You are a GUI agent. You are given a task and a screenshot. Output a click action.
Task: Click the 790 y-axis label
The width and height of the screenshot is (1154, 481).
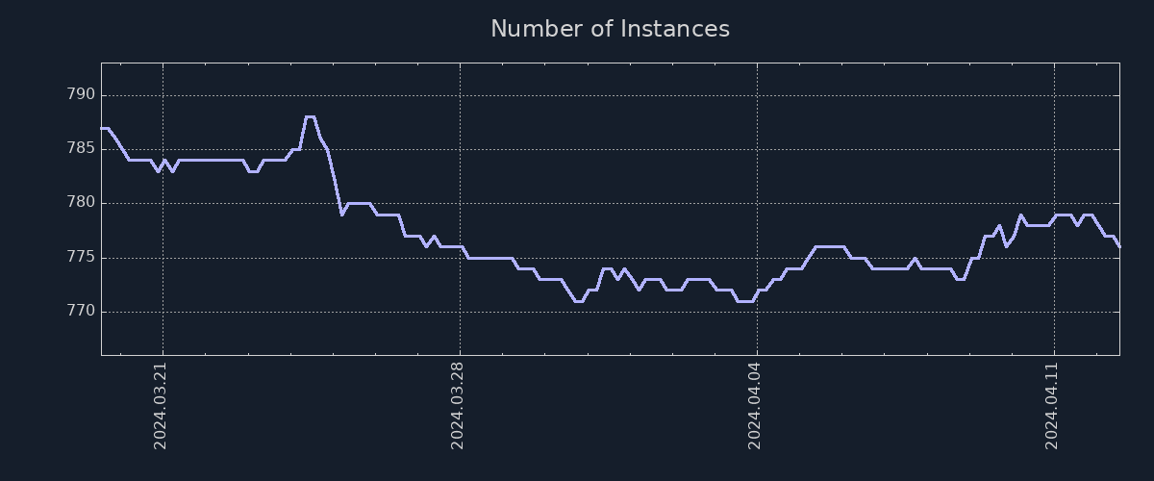point(81,95)
